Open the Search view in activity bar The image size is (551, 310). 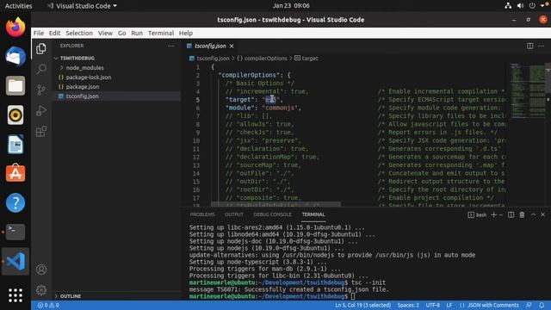pos(41,69)
